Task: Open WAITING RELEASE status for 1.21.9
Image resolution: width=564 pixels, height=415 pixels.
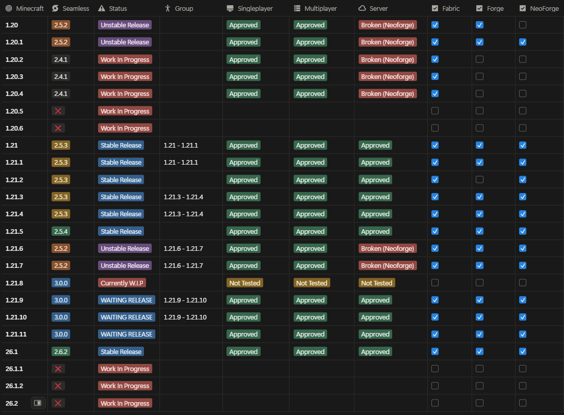Action: pos(126,300)
